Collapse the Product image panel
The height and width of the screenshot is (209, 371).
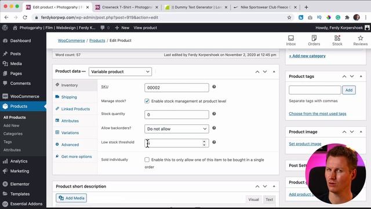point(361,132)
